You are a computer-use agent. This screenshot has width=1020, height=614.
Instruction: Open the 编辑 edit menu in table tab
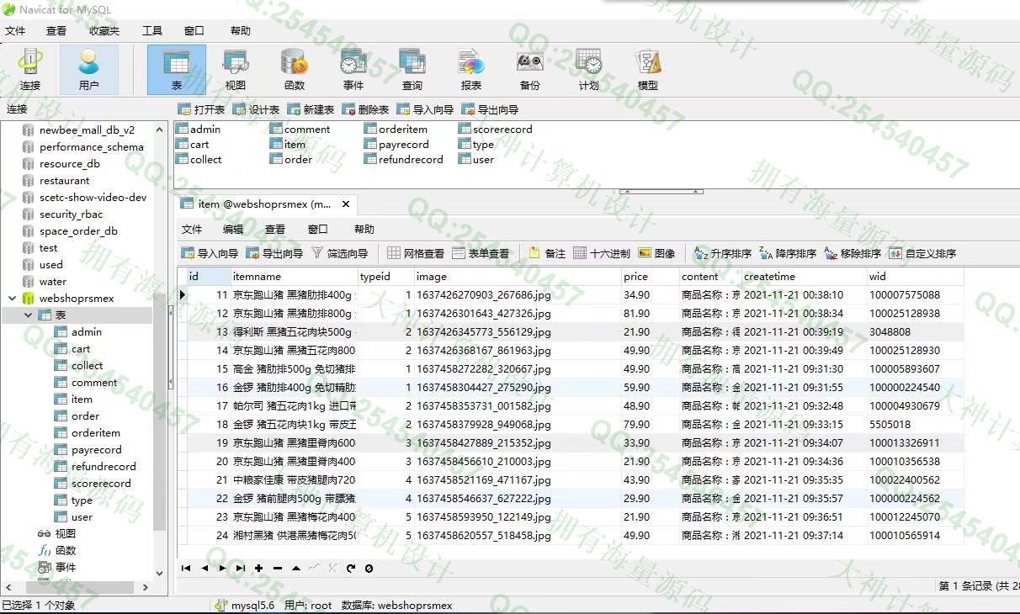233,229
